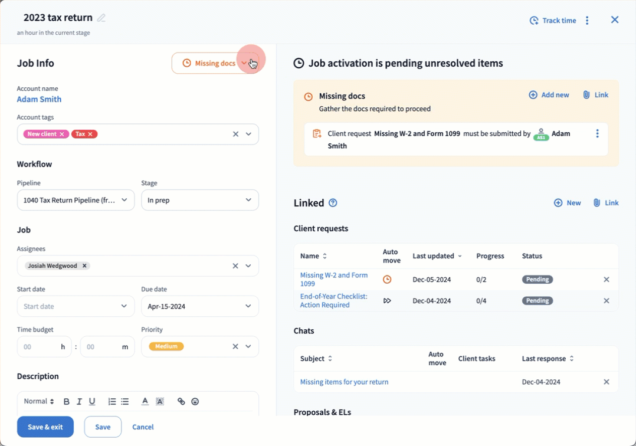Start Track time timer
The image size is (636, 446).
pos(553,21)
